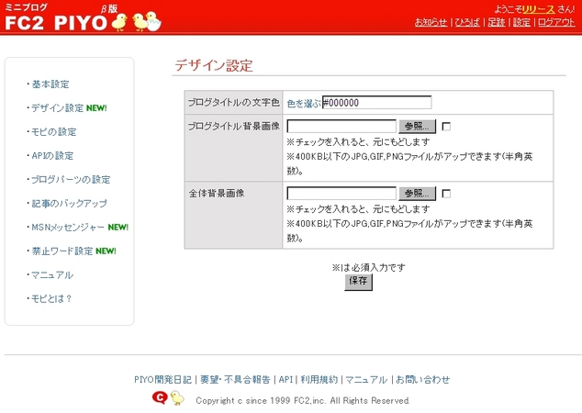Open PIYO開発日記 footer link
582x413 pixels.
pyautogui.click(x=163, y=380)
